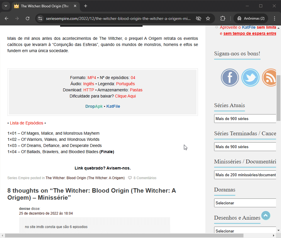Open Doramas Selecionar dropdown
This screenshot has width=281, height=238.
pyautogui.click(x=245, y=203)
